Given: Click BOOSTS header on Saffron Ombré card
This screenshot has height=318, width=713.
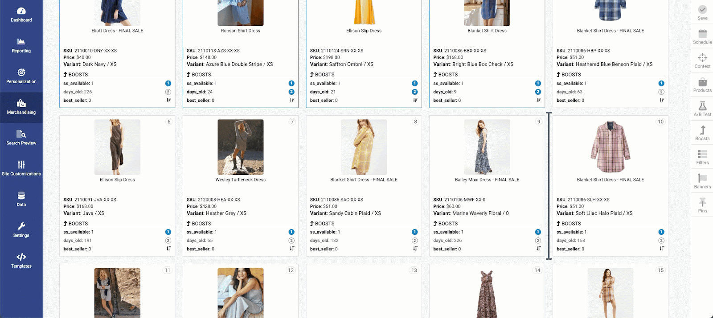Looking at the screenshot, I should pos(322,75).
